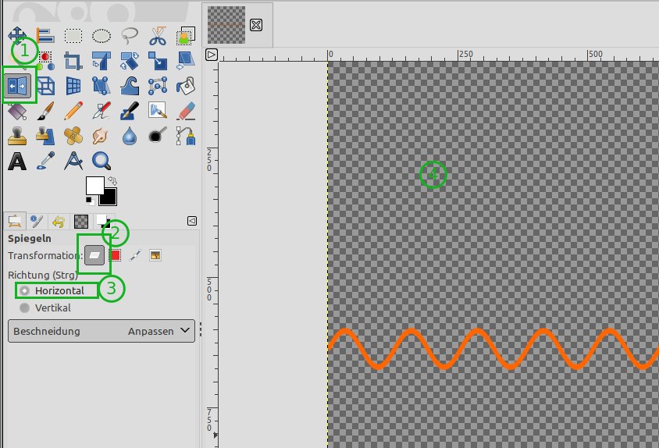Activate the Unified Transform tool
The image size is (659, 448).
(x=102, y=61)
